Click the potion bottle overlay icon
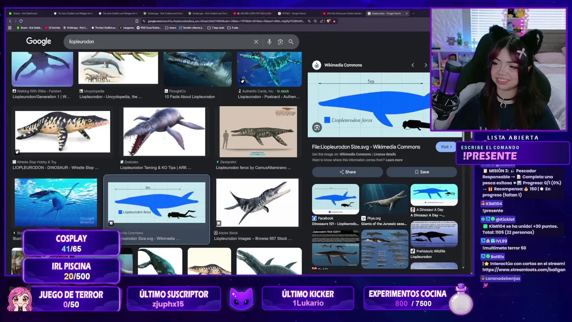 pos(461,299)
